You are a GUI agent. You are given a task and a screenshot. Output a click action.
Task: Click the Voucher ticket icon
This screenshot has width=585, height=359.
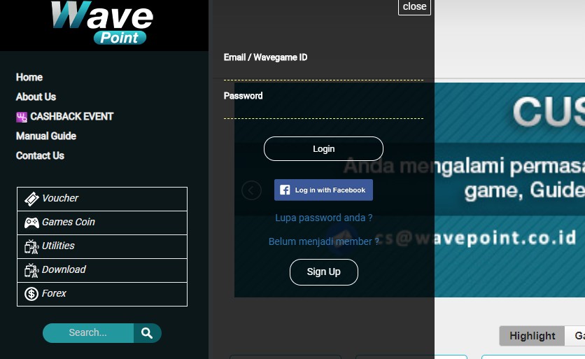pos(31,199)
